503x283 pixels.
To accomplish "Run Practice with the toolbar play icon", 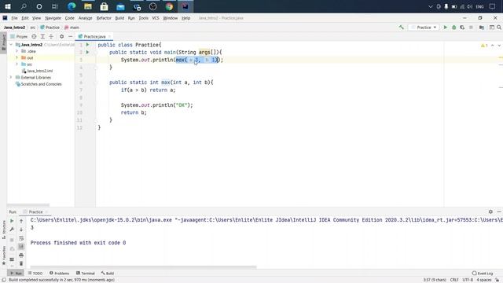I will coord(446,28).
